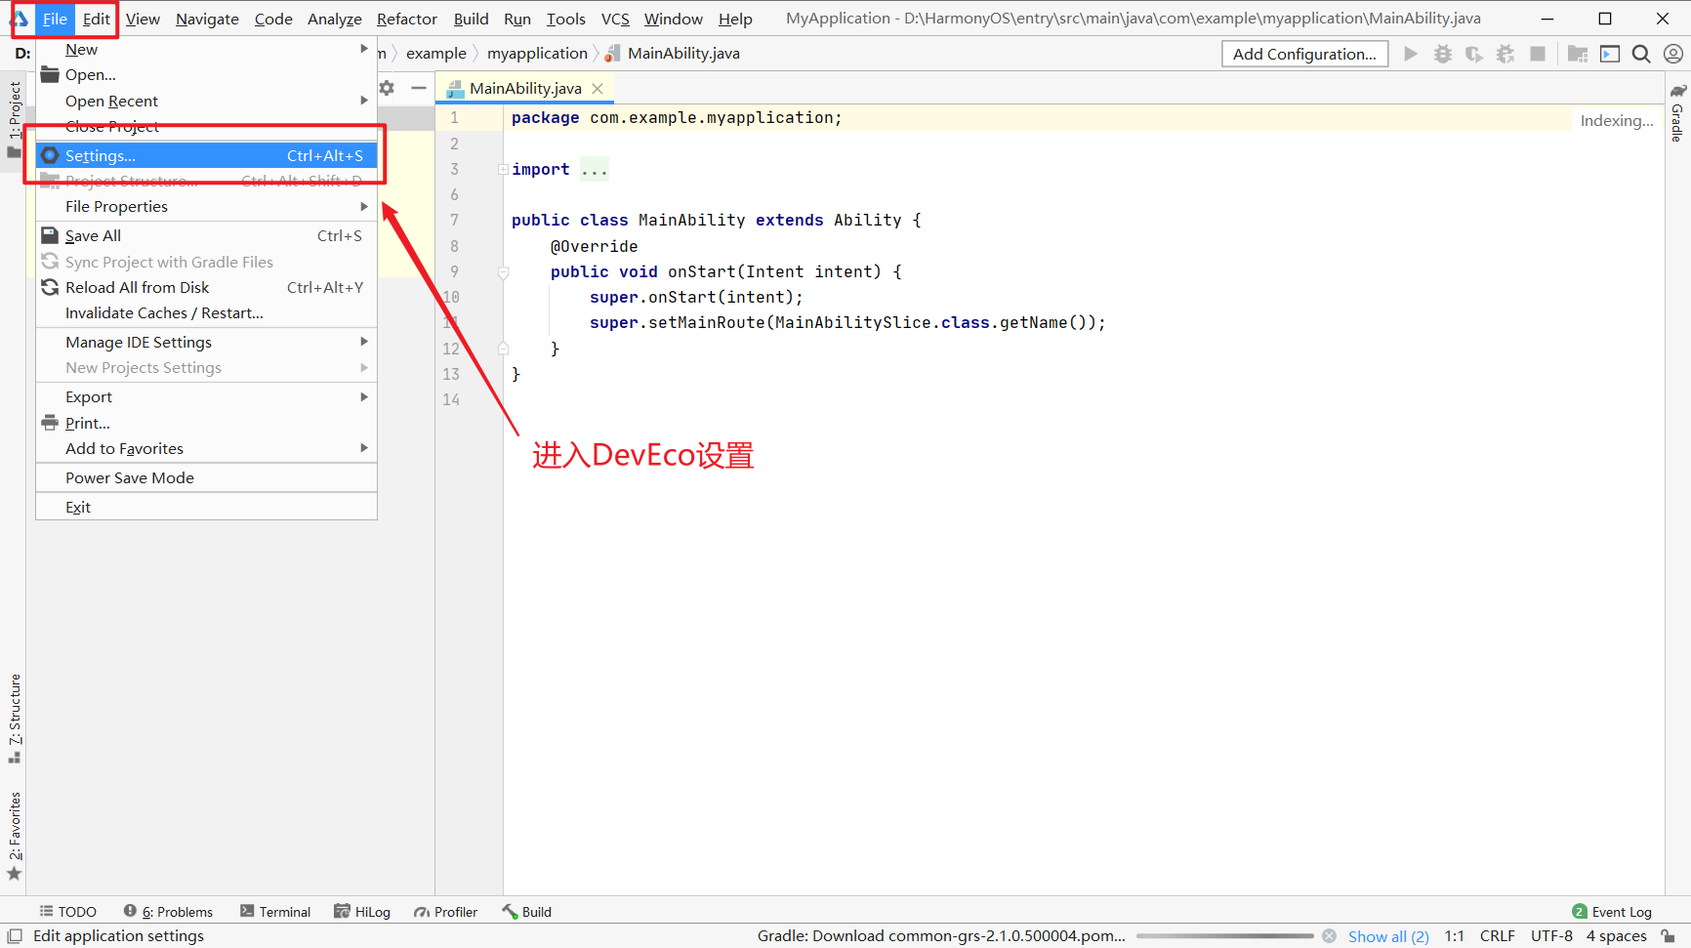Select Reload All from Disk
This screenshot has width=1691, height=948.
[206, 288]
